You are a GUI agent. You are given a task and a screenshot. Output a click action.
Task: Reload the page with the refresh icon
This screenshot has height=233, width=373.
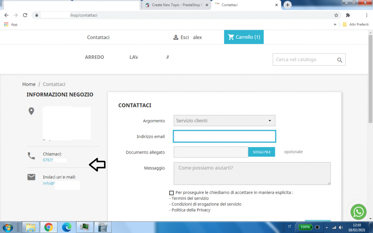[25, 15]
